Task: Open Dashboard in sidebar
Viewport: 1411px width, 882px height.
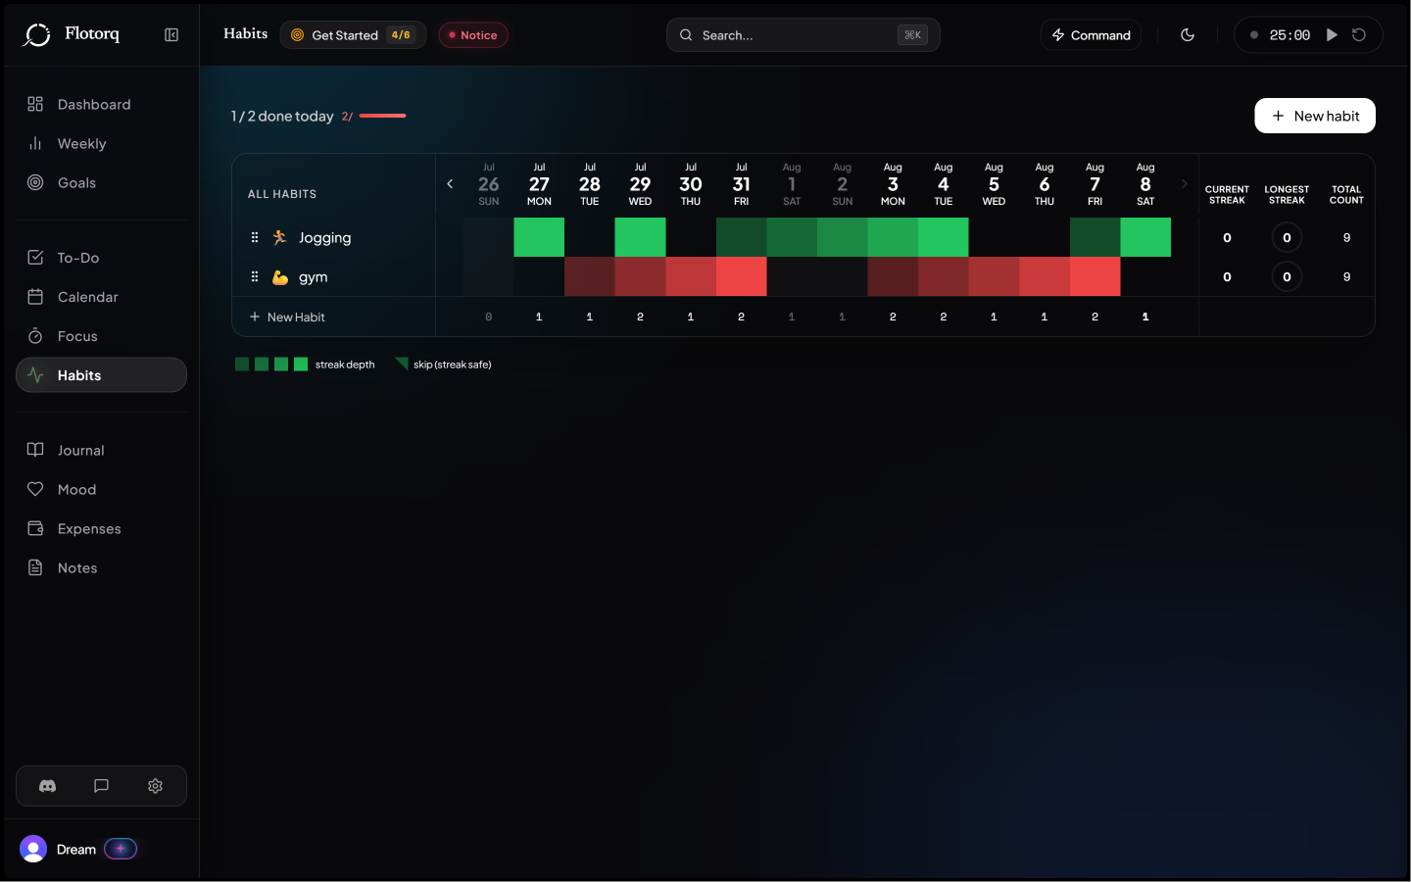Action: [x=101, y=105]
